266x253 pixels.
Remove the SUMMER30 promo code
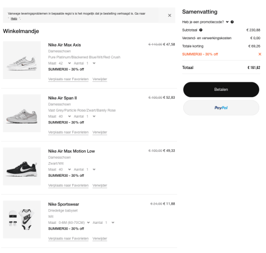pyautogui.click(x=260, y=54)
